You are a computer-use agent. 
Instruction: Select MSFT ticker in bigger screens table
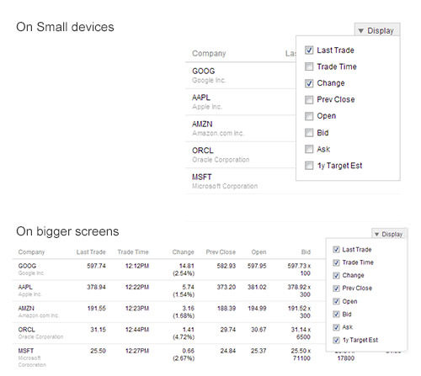[x=26, y=351]
